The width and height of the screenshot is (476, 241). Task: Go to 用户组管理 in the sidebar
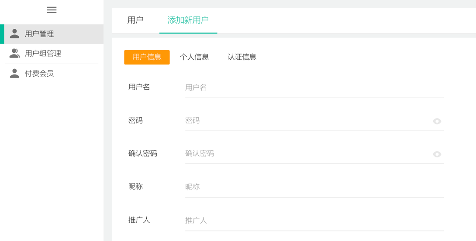pos(52,54)
